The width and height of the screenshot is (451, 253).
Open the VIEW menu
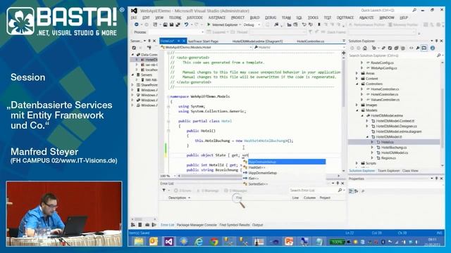pyautogui.click(x=159, y=18)
